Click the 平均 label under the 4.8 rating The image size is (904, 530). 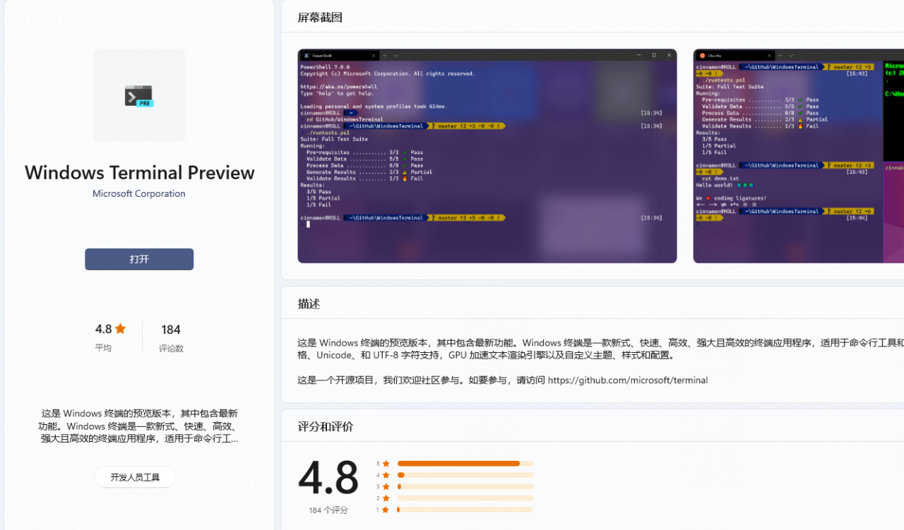103,348
